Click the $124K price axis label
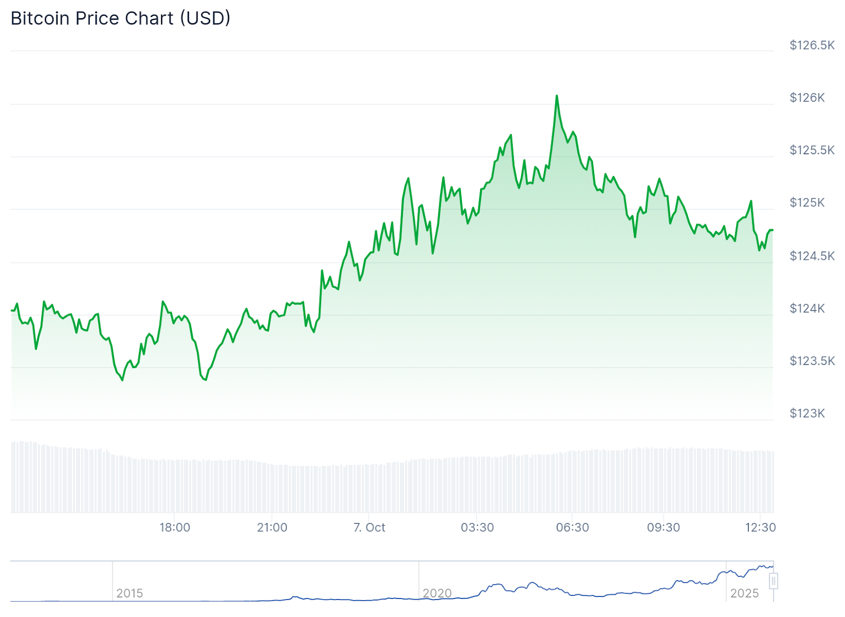Image resolution: width=845 pixels, height=617 pixels. [x=806, y=308]
